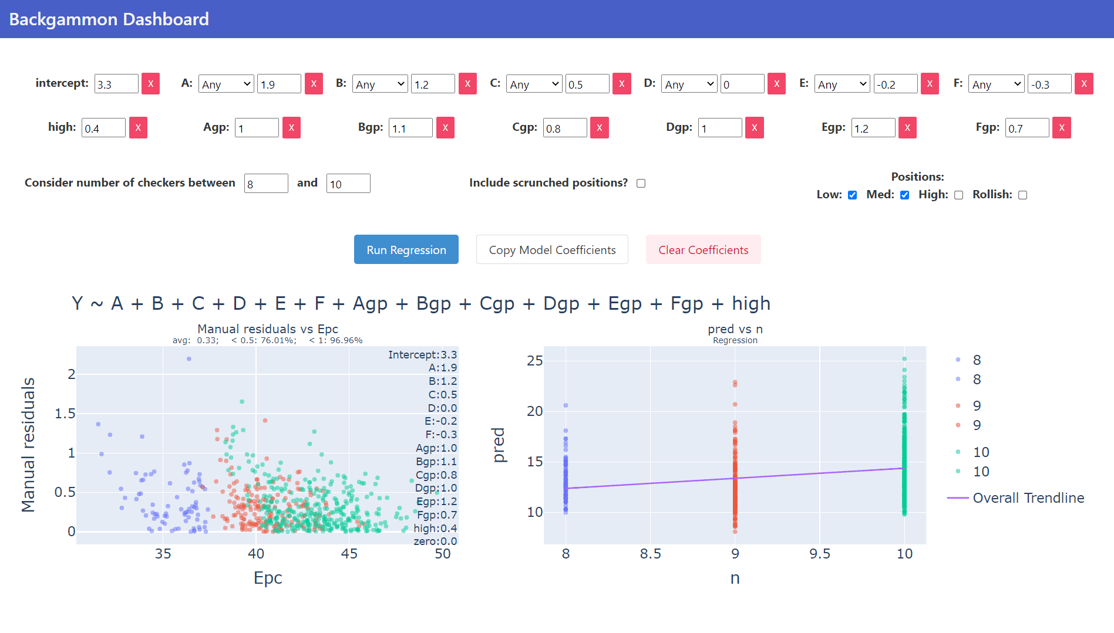This screenshot has width=1114, height=633.
Task: Uncheck the Med positions checkbox
Action: pyautogui.click(x=905, y=195)
